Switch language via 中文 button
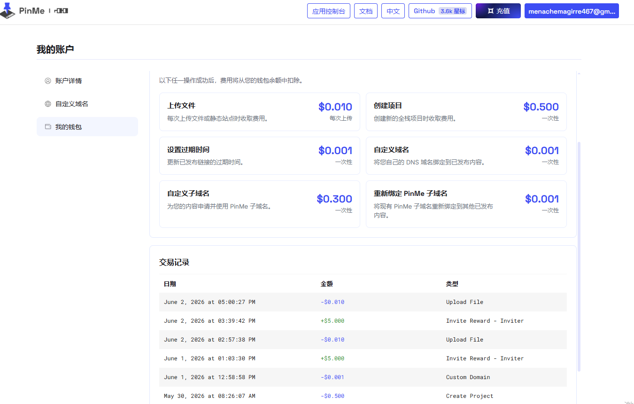634x404 pixels. pos(393,11)
